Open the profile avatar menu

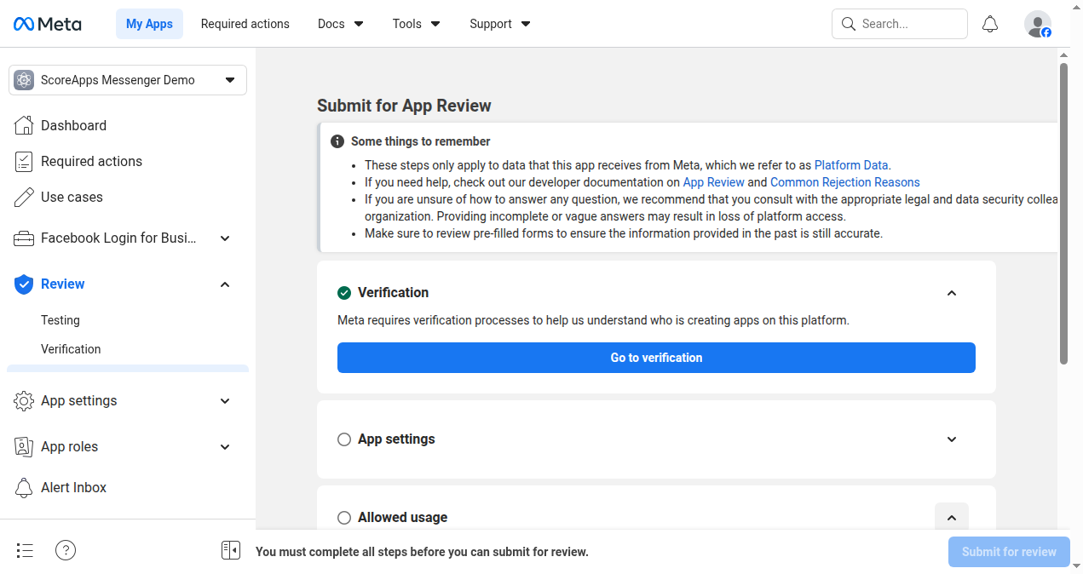1038,24
